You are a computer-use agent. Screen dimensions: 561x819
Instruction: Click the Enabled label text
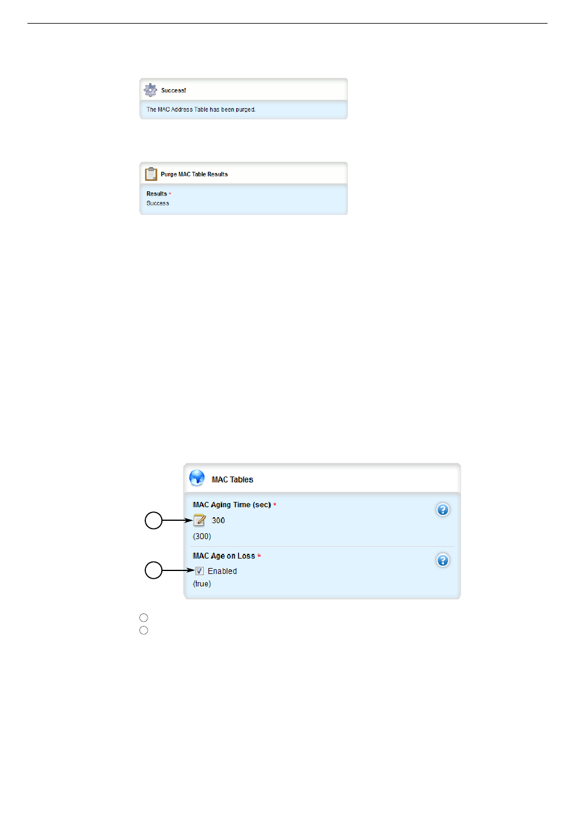point(222,571)
